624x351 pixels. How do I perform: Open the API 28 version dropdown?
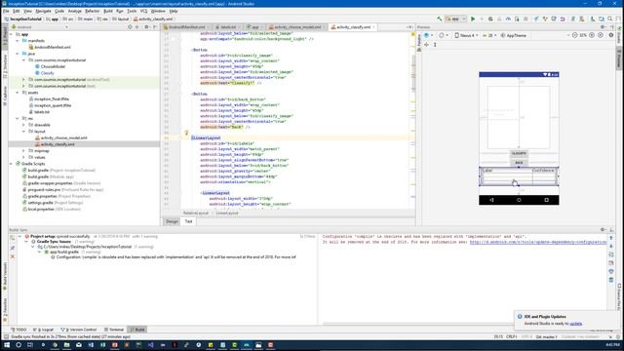(x=489, y=35)
